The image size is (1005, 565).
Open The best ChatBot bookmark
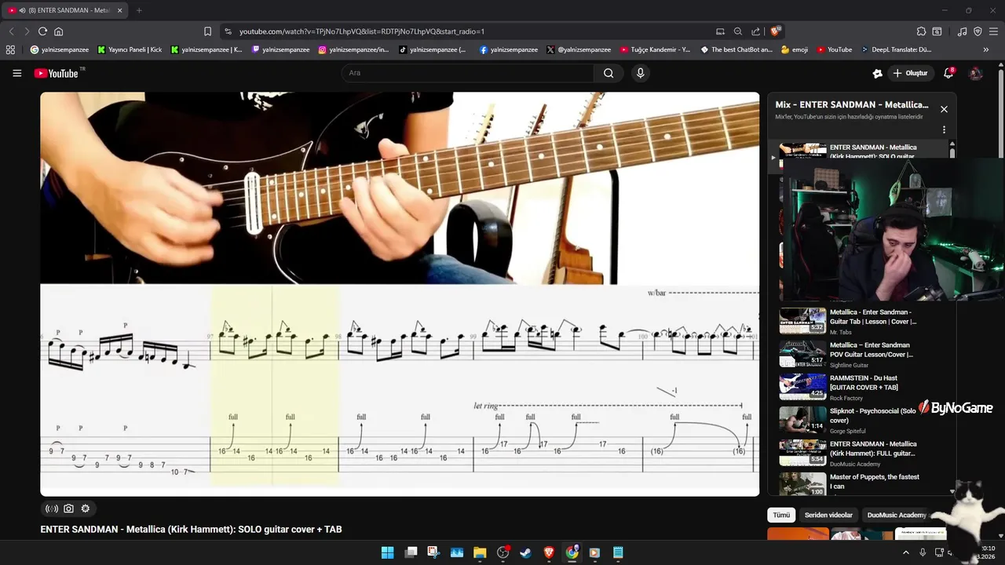pos(736,49)
